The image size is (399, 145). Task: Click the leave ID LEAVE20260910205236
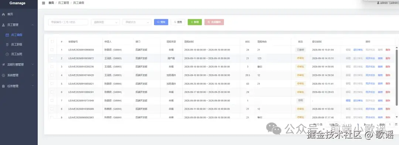(x=81, y=67)
